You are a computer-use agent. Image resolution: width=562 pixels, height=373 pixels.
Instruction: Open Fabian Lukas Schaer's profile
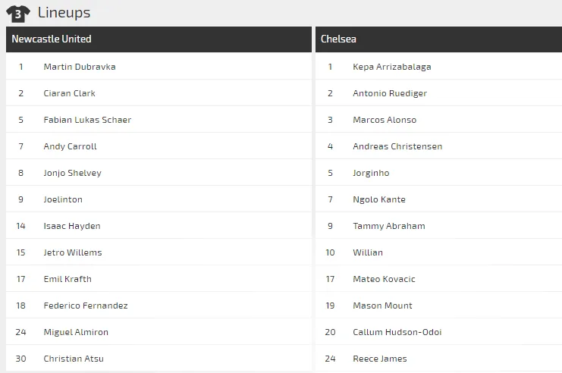[87, 120]
